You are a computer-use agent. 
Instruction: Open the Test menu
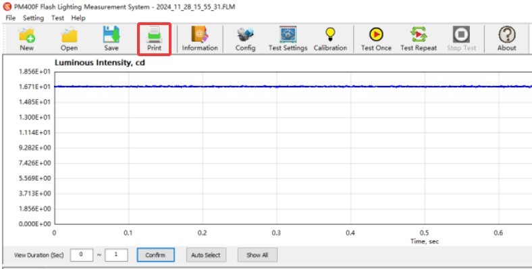[57, 18]
